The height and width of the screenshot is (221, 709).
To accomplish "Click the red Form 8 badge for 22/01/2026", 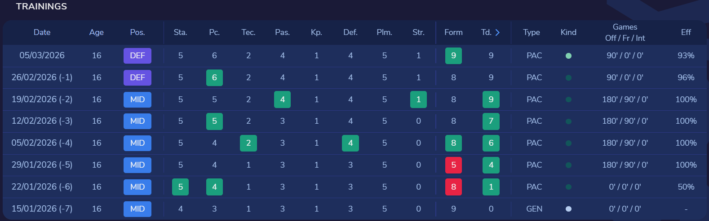I will [x=453, y=187].
